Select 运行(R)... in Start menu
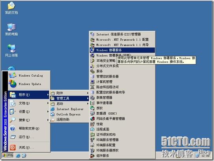 coord(29,137)
